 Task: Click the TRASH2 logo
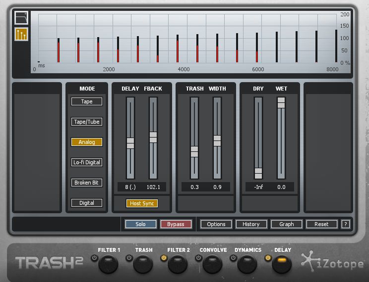[x=49, y=263]
